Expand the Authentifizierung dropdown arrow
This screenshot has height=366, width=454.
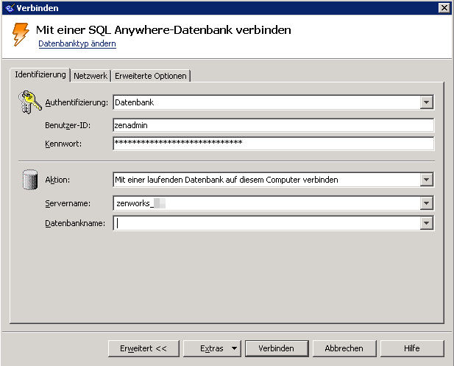[427, 102]
